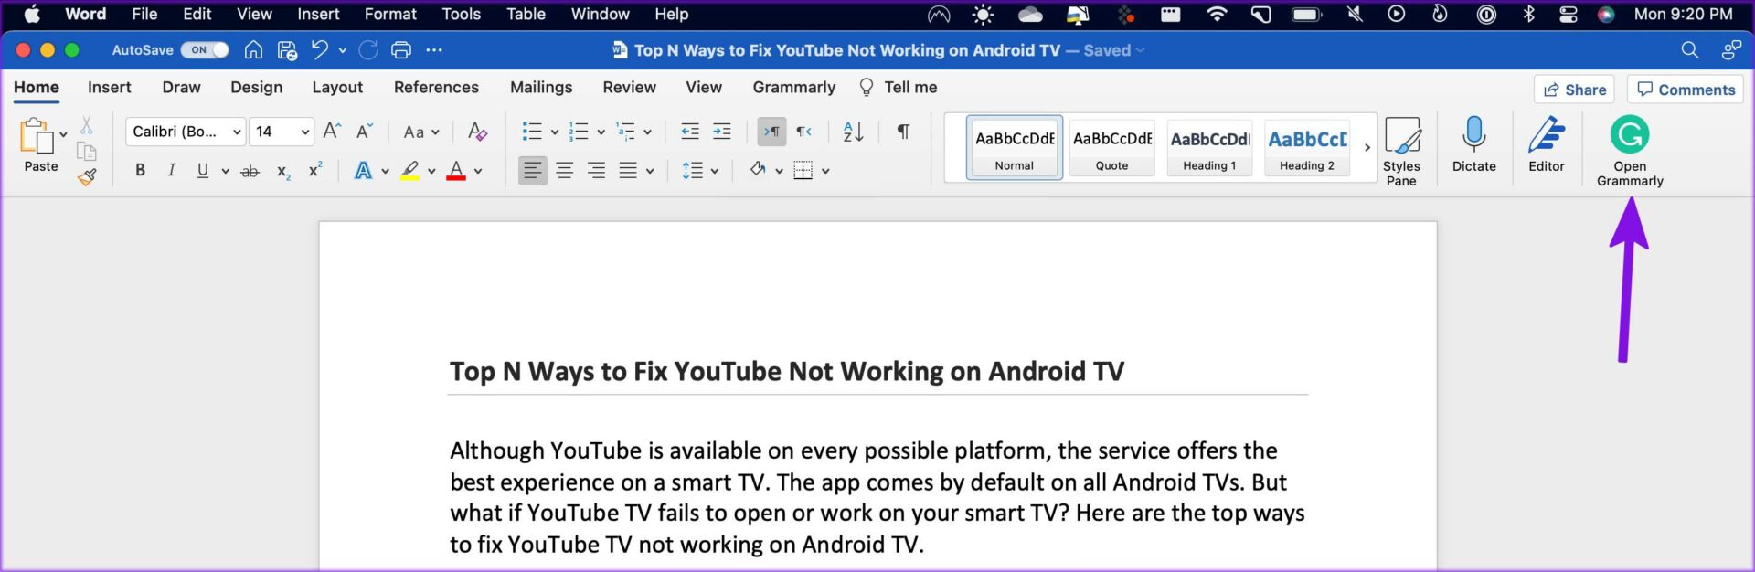
Task: Expand the multilevel list options
Action: 647,132
